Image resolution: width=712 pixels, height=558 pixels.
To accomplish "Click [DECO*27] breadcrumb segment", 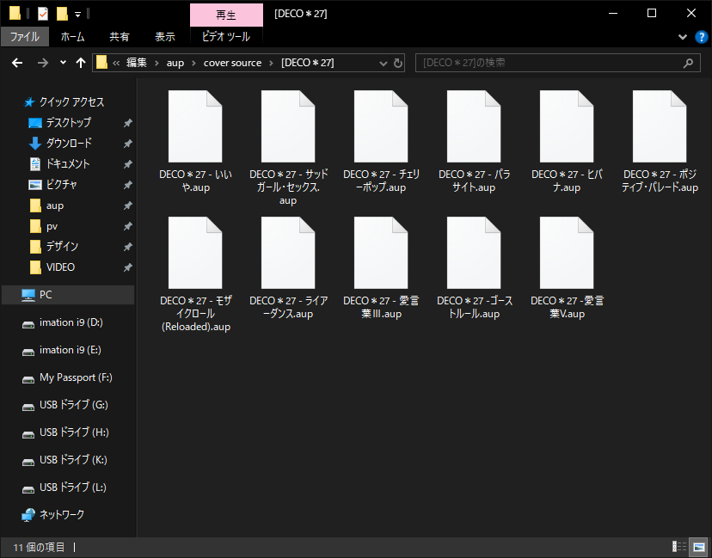I will 307,63.
